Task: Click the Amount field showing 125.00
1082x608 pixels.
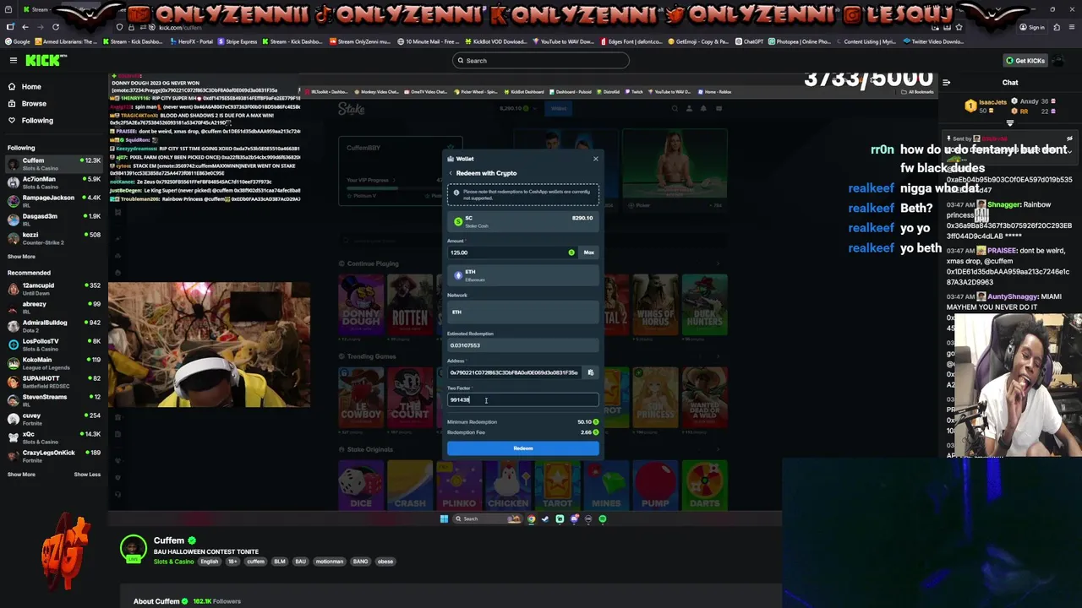Action: coord(512,252)
